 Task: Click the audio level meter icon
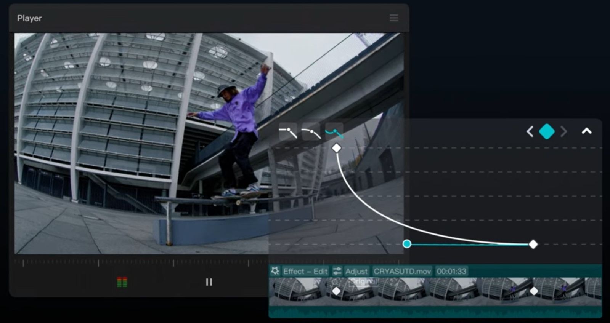click(122, 282)
